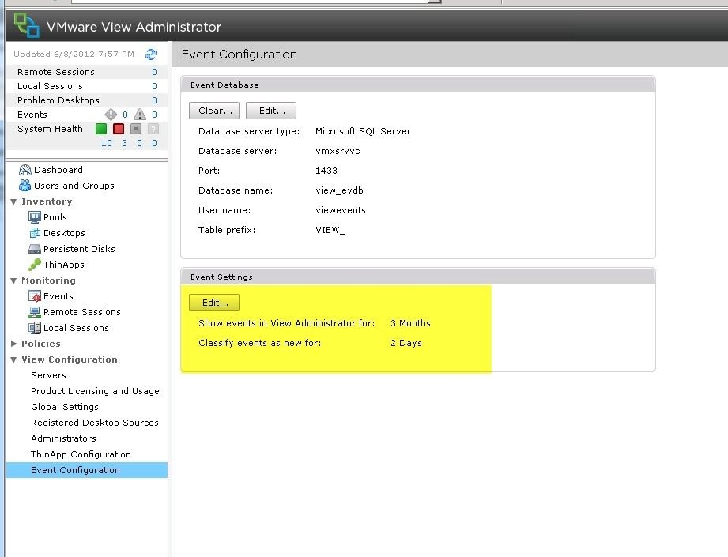Click the Events icon under Monitoring
Screen dimensions: 728x557
pyautogui.click(x=35, y=296)
